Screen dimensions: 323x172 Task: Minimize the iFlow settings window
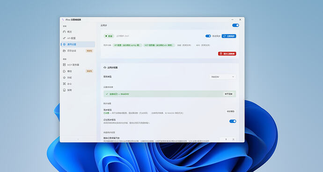tap(232, 20)
